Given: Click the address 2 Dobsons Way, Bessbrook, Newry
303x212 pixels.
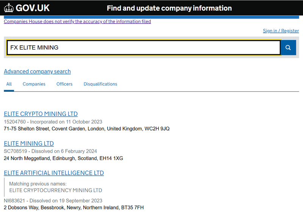Looking at the screenshot, I should pyautogui.click(x=73, y=207).
